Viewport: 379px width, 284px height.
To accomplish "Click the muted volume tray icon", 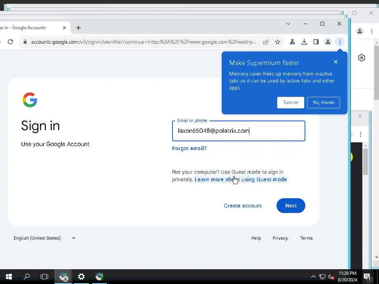I will (x=331, y=277).
